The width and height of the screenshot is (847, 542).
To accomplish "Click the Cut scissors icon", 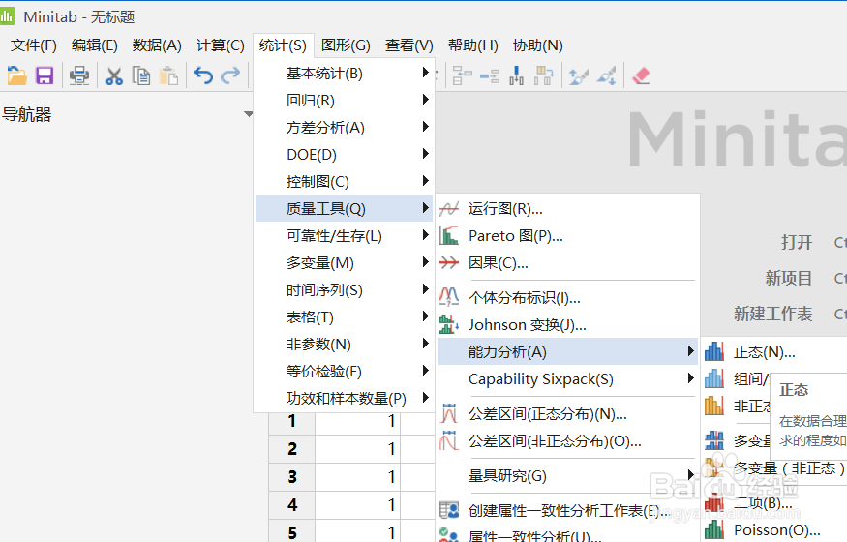I will click(113, 75).
